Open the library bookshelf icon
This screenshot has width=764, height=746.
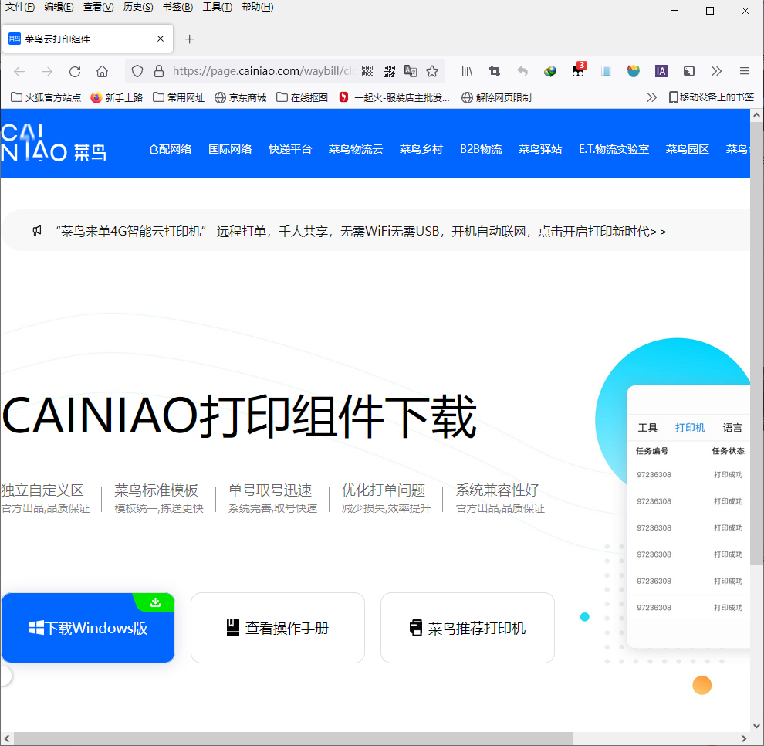pyautogui.click(x=467, y=72)
